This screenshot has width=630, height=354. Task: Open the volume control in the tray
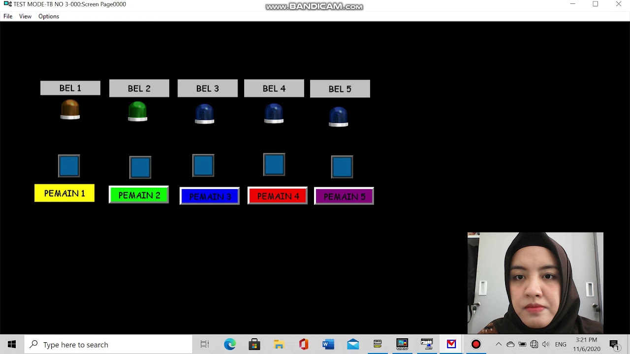(x=546, y=344)
